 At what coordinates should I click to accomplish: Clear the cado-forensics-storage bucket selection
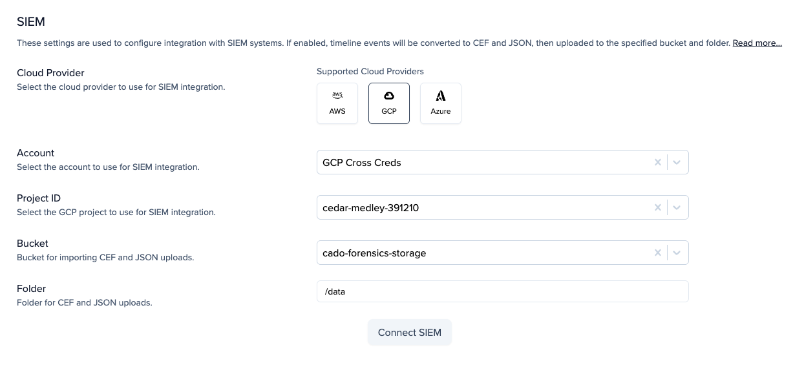[658, 253]
